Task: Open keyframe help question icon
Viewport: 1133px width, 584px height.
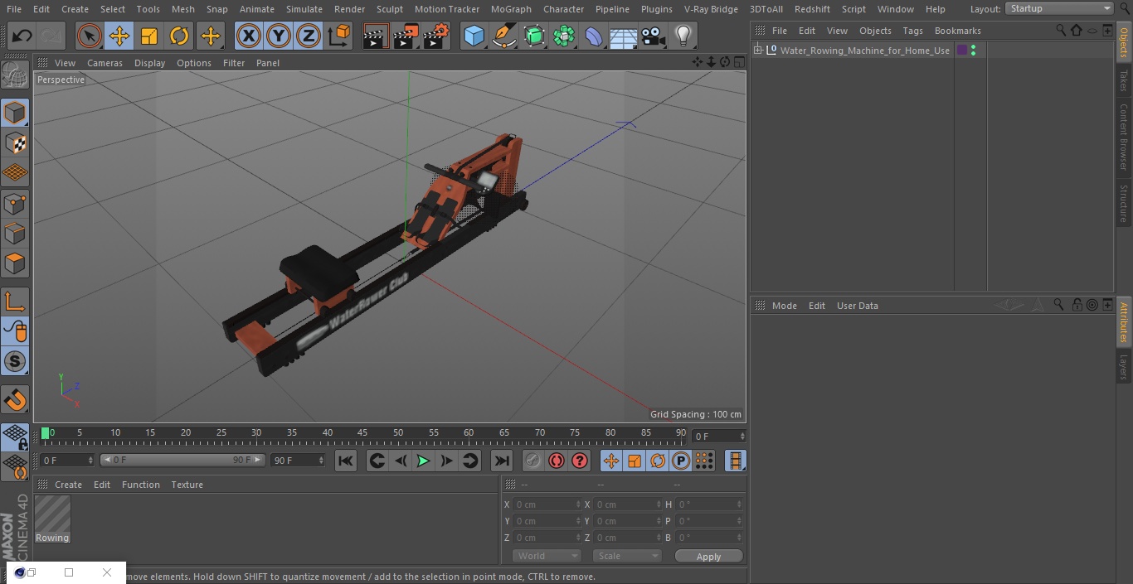Action: pos(580,461)
